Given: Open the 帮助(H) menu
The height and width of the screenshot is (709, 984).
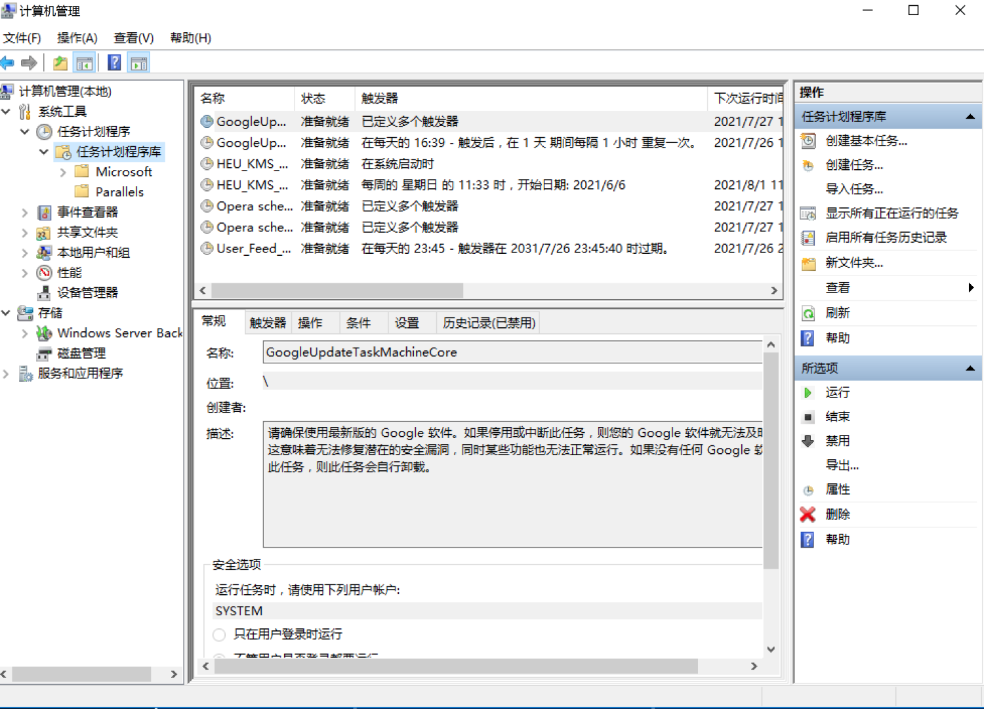Looking at the screenshot, I should coord(190,38).
